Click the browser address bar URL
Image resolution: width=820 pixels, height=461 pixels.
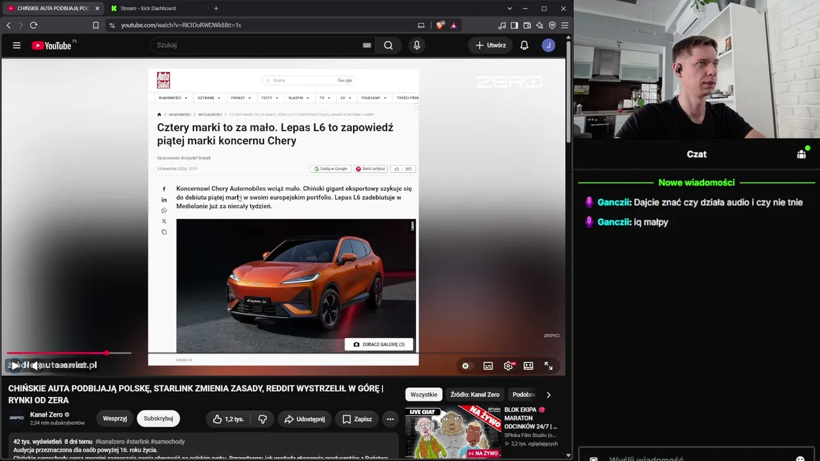[x=181, y=25]
